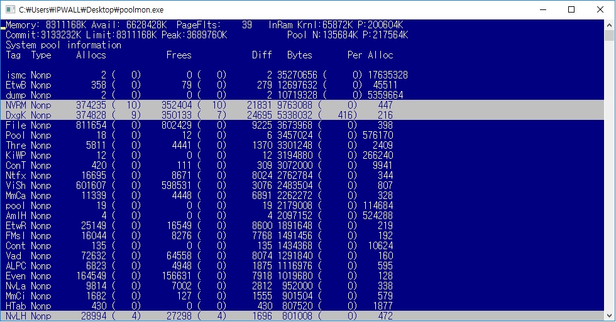Click the 'Avail: 6628428K' value
The width and height of the screenshot is (616, 322).
point(129,25)
